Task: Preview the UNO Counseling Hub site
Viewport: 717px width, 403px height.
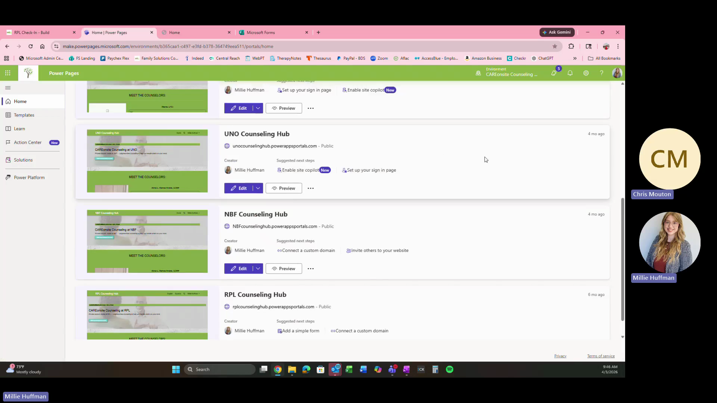Action: click(x=284, y=188)
